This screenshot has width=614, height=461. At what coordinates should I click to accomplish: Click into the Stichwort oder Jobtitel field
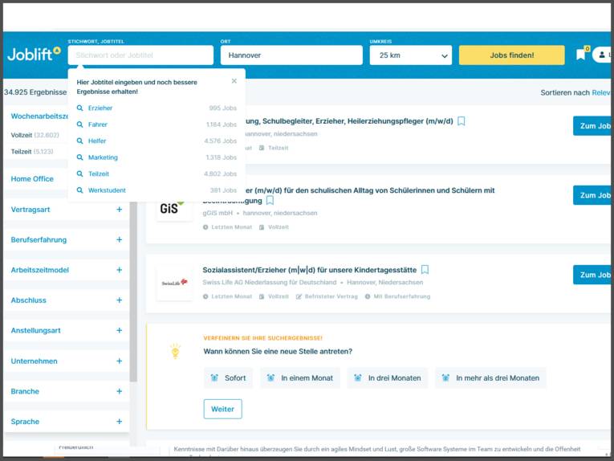140,55
